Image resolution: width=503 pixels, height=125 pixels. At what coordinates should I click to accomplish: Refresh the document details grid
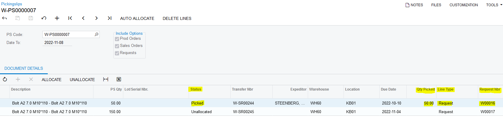pos(5,79)
